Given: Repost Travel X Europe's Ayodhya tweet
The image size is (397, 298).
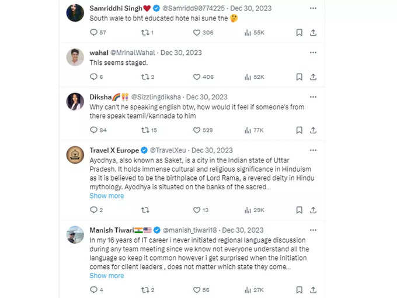Looking at the screenshot, I should pyautogui.click(x=145, y=210).
